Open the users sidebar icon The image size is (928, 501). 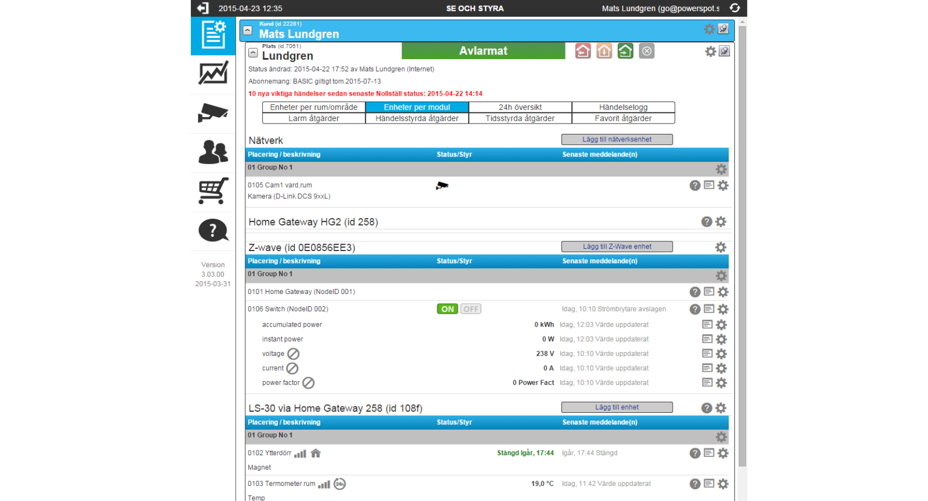coord(213,152)
